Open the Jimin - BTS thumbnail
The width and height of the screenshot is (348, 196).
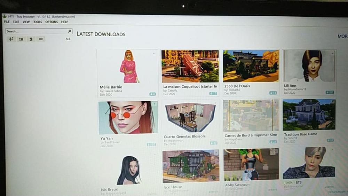tap(309, 163)
